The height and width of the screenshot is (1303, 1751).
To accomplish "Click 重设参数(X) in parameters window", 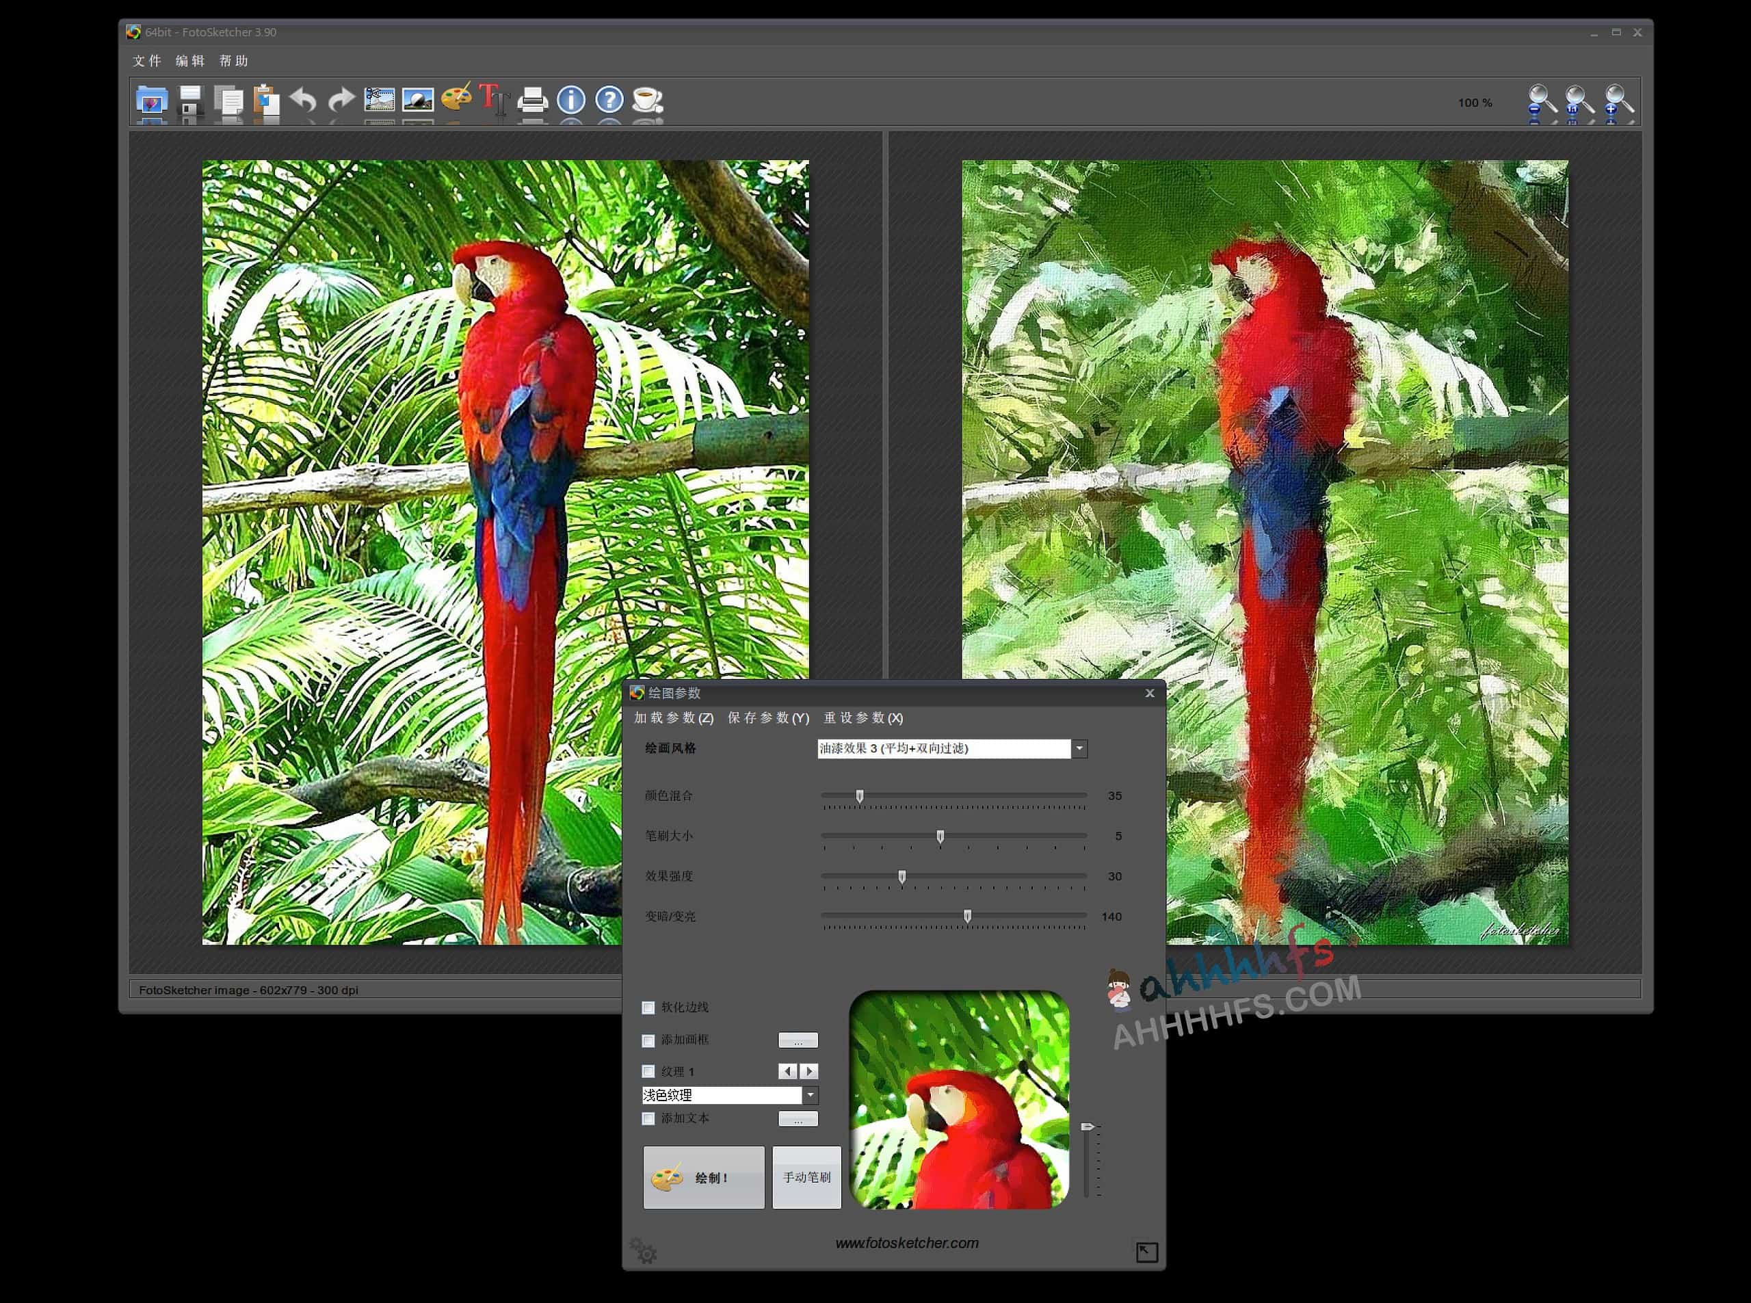I will pos(863,718).
